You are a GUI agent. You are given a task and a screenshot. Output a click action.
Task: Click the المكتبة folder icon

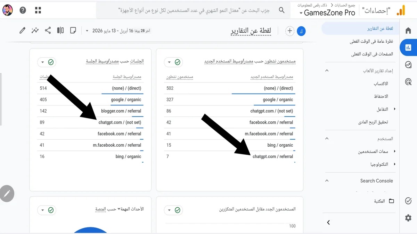(392, 201)
